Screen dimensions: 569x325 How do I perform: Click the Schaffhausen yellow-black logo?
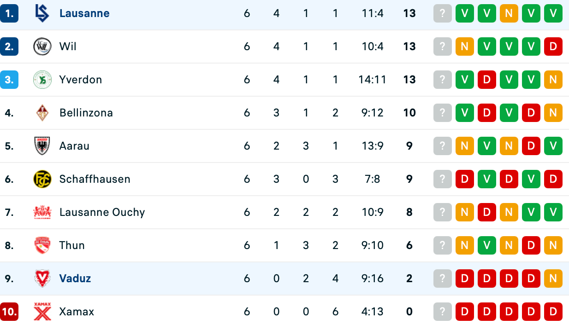coord(42,179)
